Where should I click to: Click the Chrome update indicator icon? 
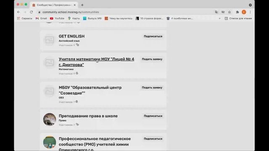click(251, 5)
